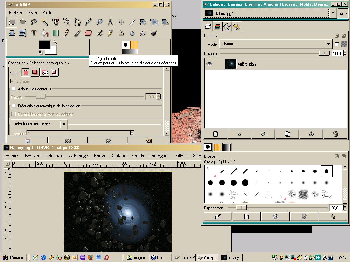Select the Airbrush tool
This screenshot has height=262, width=350.
[x=99, y=33]
